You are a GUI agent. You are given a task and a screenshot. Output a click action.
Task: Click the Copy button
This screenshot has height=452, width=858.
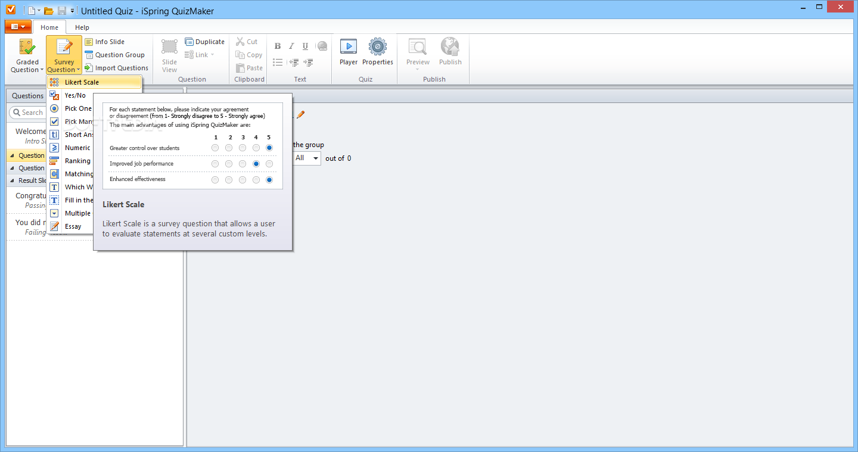tap(249, 55)
